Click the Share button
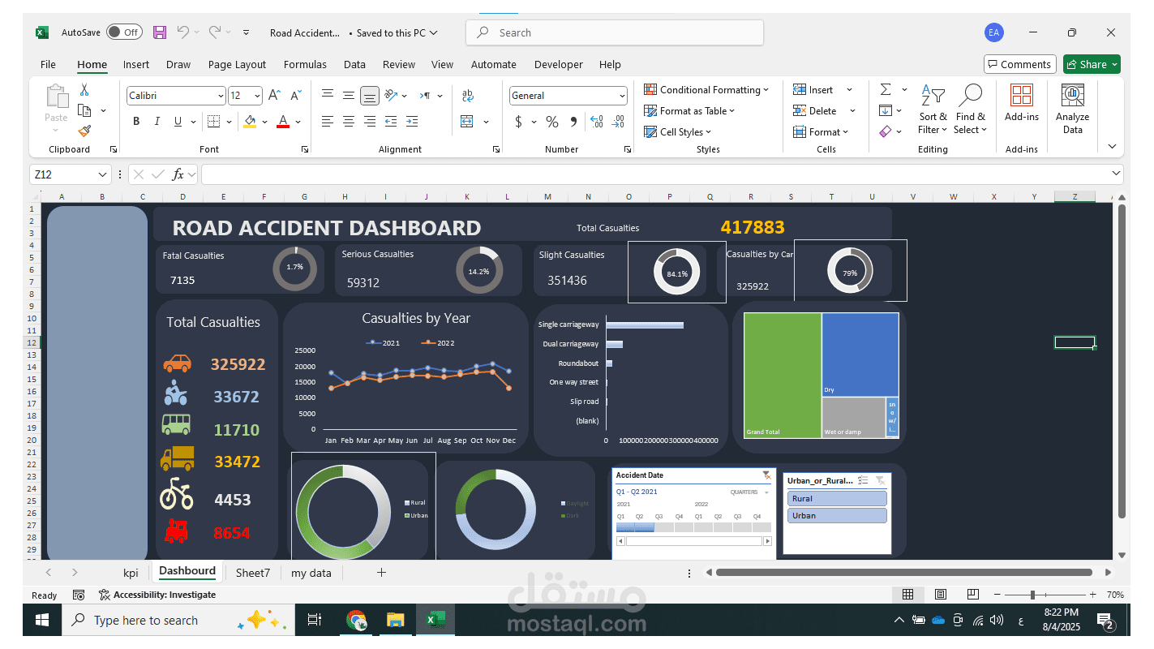 click(1092, 65)
